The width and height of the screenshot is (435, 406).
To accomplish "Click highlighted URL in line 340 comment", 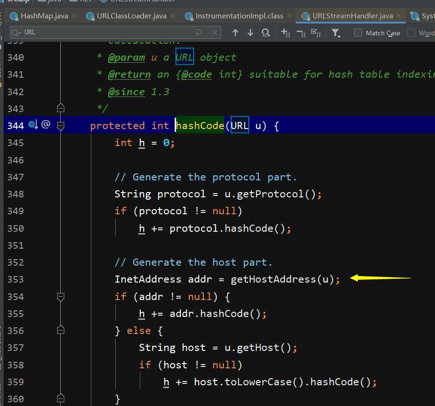I will tap(185, 57).
